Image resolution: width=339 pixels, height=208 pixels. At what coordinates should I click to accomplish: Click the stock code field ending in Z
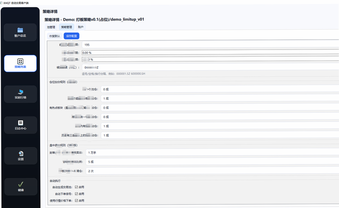click(x=210, y=68)
